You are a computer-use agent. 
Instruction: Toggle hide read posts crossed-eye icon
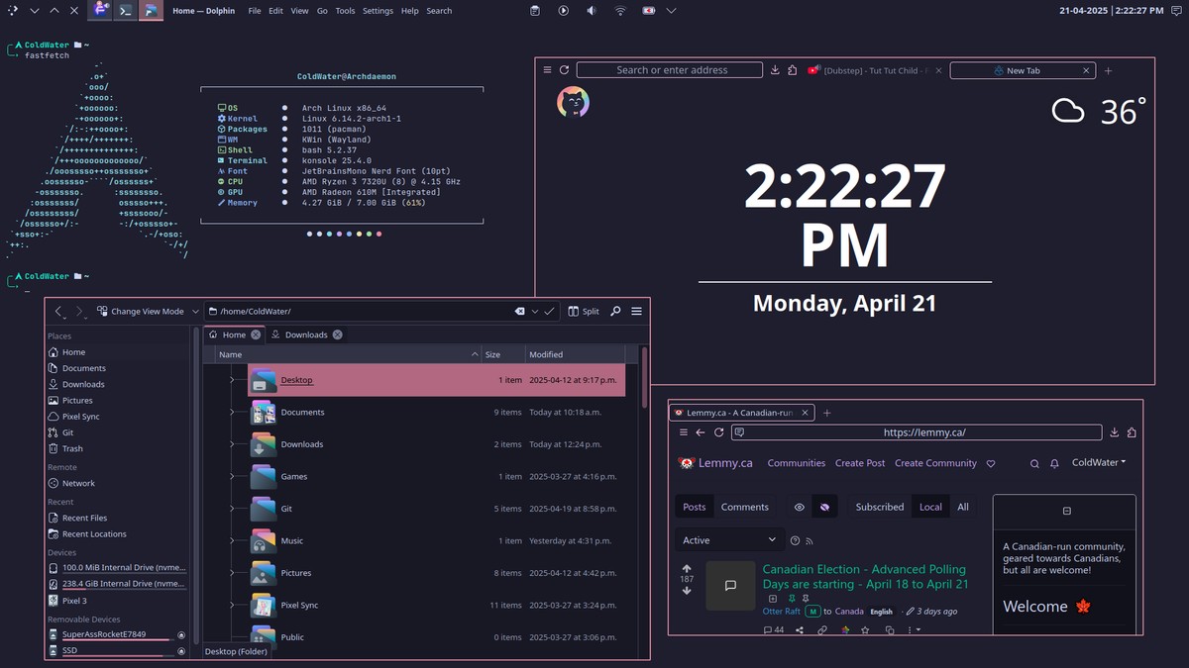823,507
